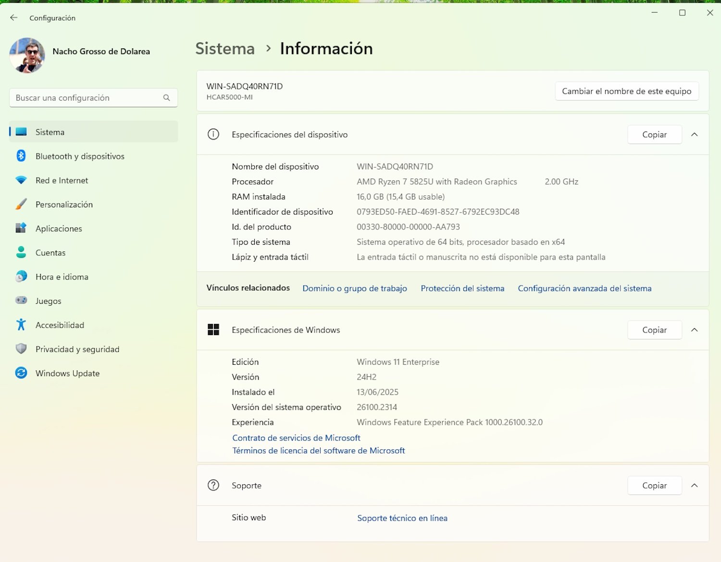The image size is (721, 562).
Task: Click Windows Feature Experience Pack value
Action: click(449, 422)
